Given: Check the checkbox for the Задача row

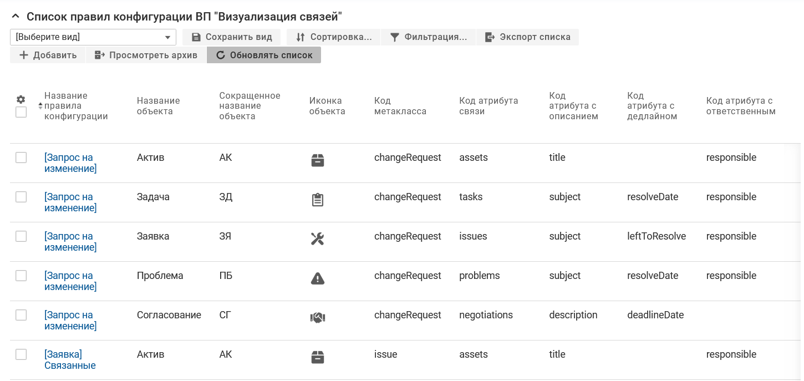Looking at the screenshot, I should pyautogui.click(x=21, y=197).
